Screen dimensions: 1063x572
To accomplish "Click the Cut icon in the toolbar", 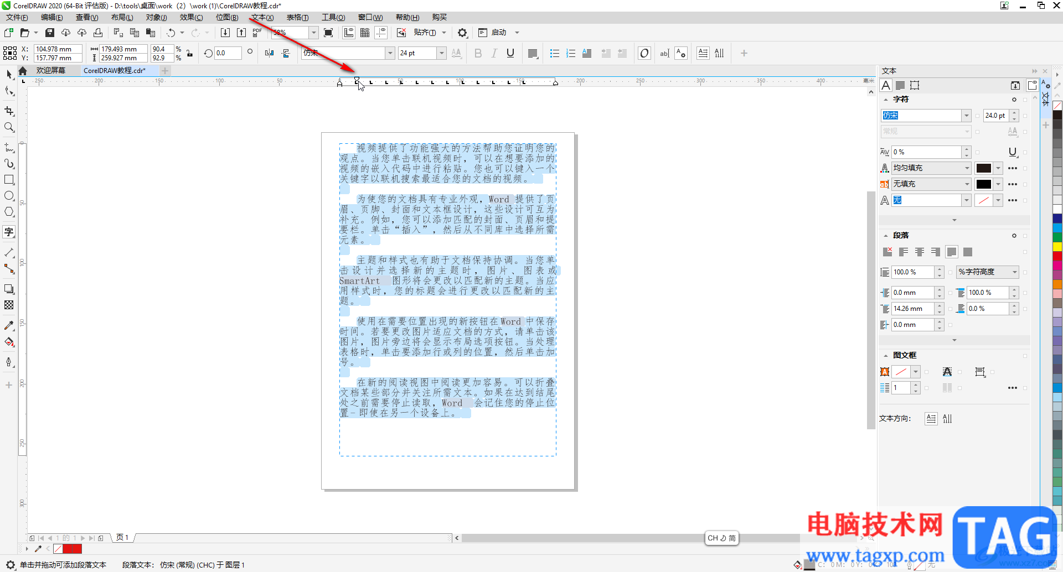I will tap(118, 33).
